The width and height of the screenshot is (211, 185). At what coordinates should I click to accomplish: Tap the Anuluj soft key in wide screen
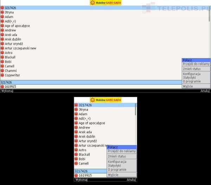coord(205,91)
